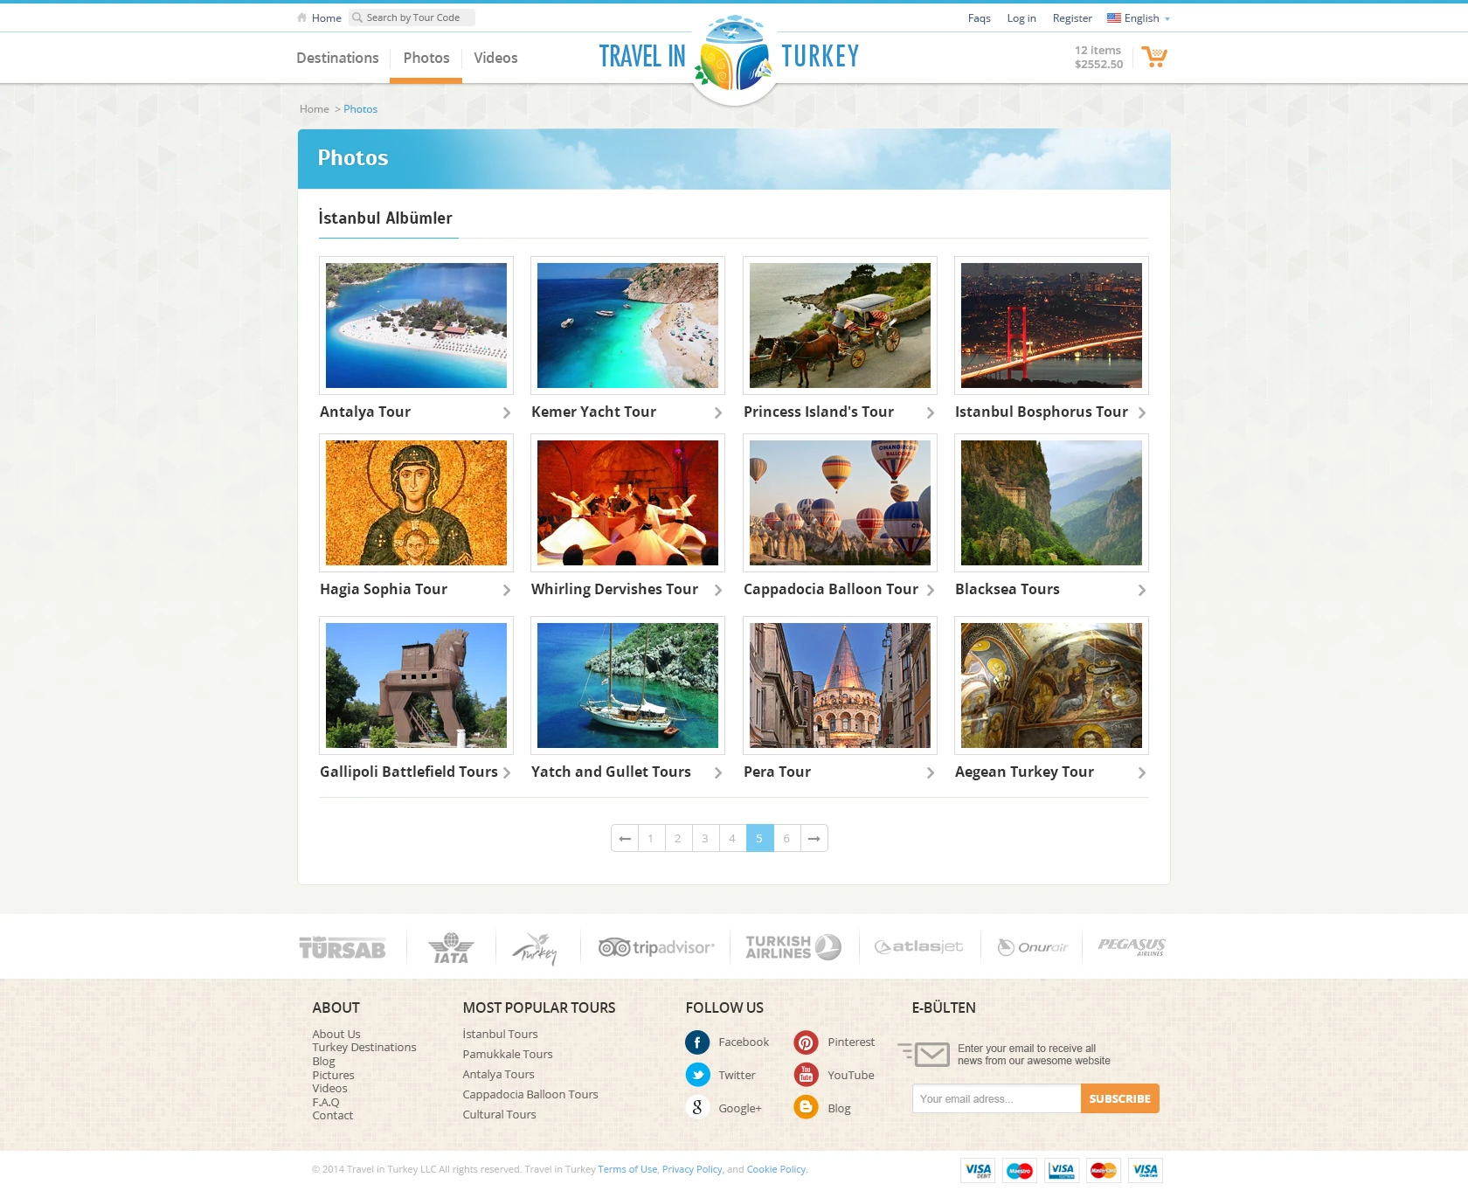Click the Atlasjet partner logo

pyautogui.click(x=918, y=946)
